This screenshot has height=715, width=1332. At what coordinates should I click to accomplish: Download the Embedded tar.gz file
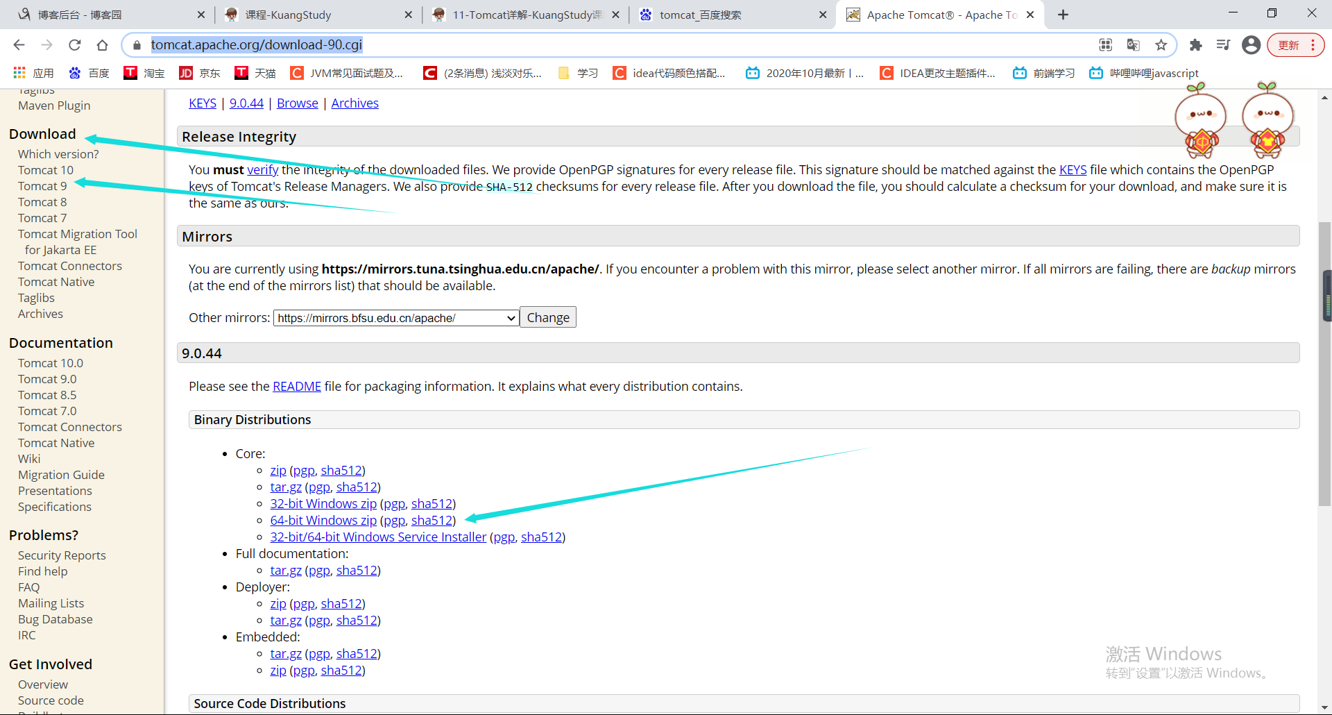point(286,654)
